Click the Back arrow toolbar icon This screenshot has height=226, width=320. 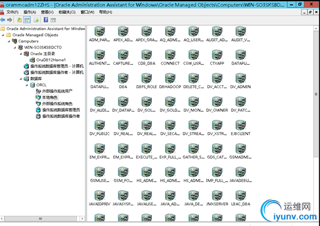(3, 20)
